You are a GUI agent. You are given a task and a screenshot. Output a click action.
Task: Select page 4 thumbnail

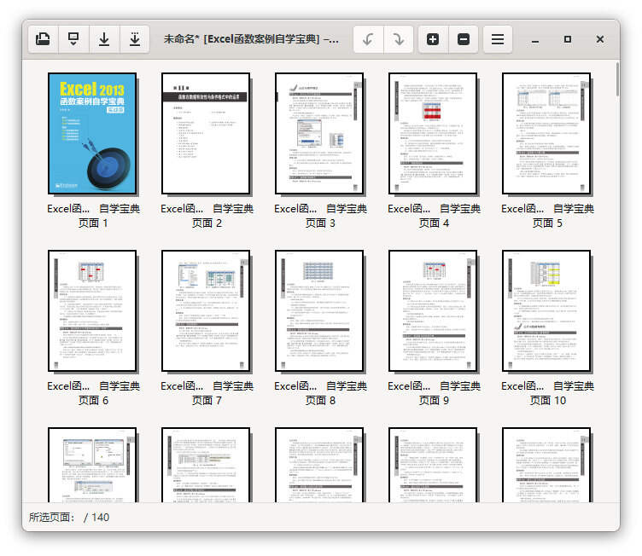[x=433, y=133]
